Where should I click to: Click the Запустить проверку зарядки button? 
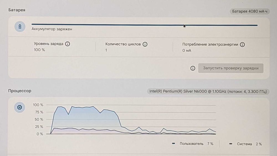[231, 68]
